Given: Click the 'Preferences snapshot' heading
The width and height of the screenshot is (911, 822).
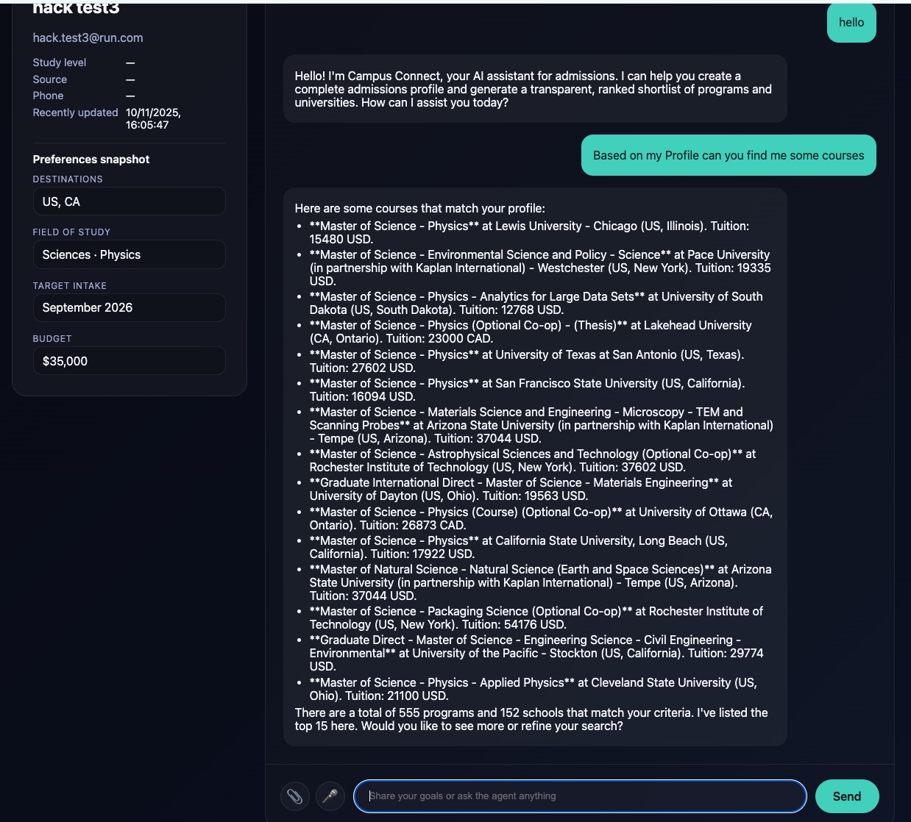Looking at the screenshot, I should 91,159.
